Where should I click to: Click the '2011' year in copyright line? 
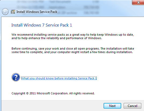(x=32, y=93)
